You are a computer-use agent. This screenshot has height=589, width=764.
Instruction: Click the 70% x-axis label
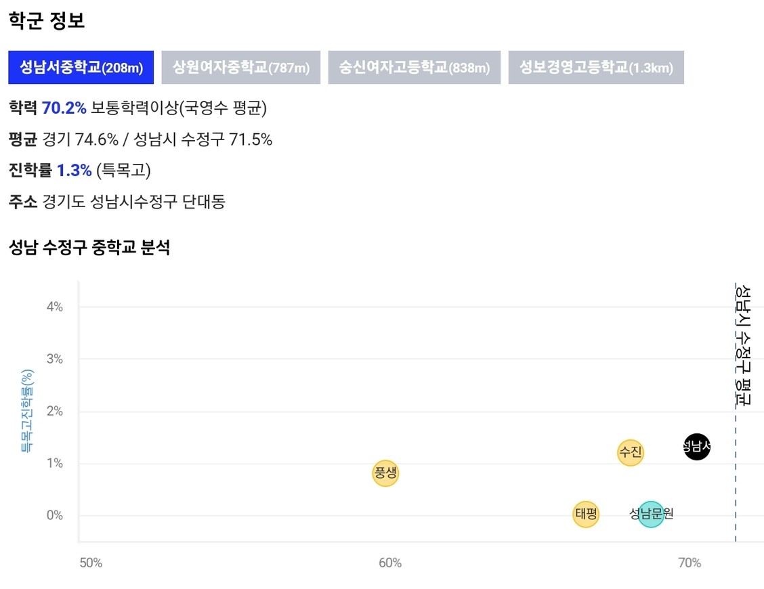pos(689,563)
